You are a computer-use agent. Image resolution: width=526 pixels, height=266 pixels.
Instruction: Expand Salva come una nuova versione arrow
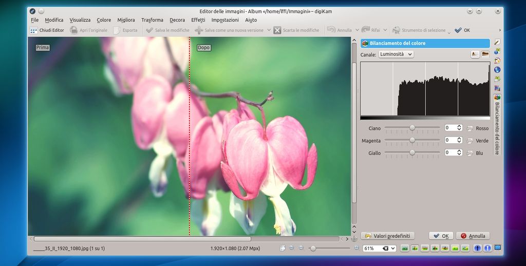coord(269,30)
